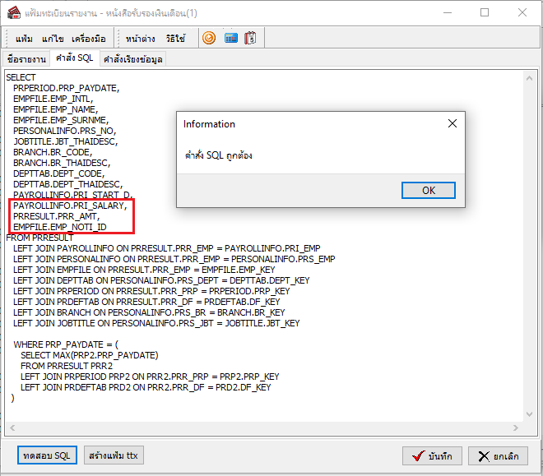Click the blue calculator toolbar icon
The image size is (543, 476).
(230, 39)
